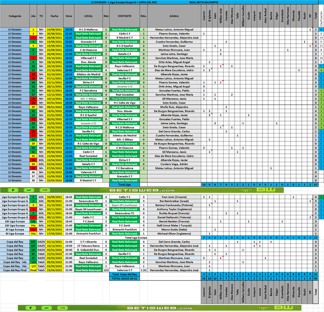
Task: Select referee cell 'Muñiz Ruiz, Alejandro'
Action: 174,107
